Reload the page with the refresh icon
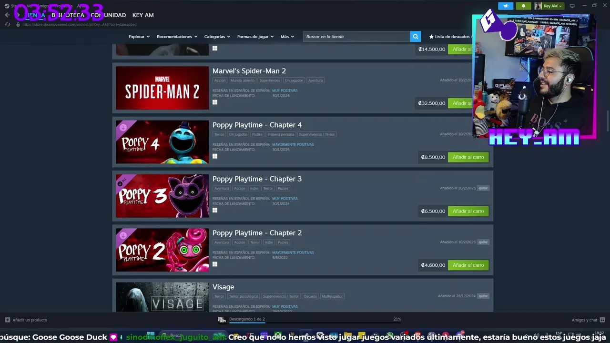The height and width of the screenshot is (343, 610). pyautogui.click(x=7, y=24)
